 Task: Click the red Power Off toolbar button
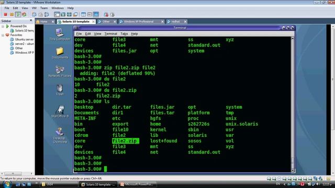(x=6, y=15)
